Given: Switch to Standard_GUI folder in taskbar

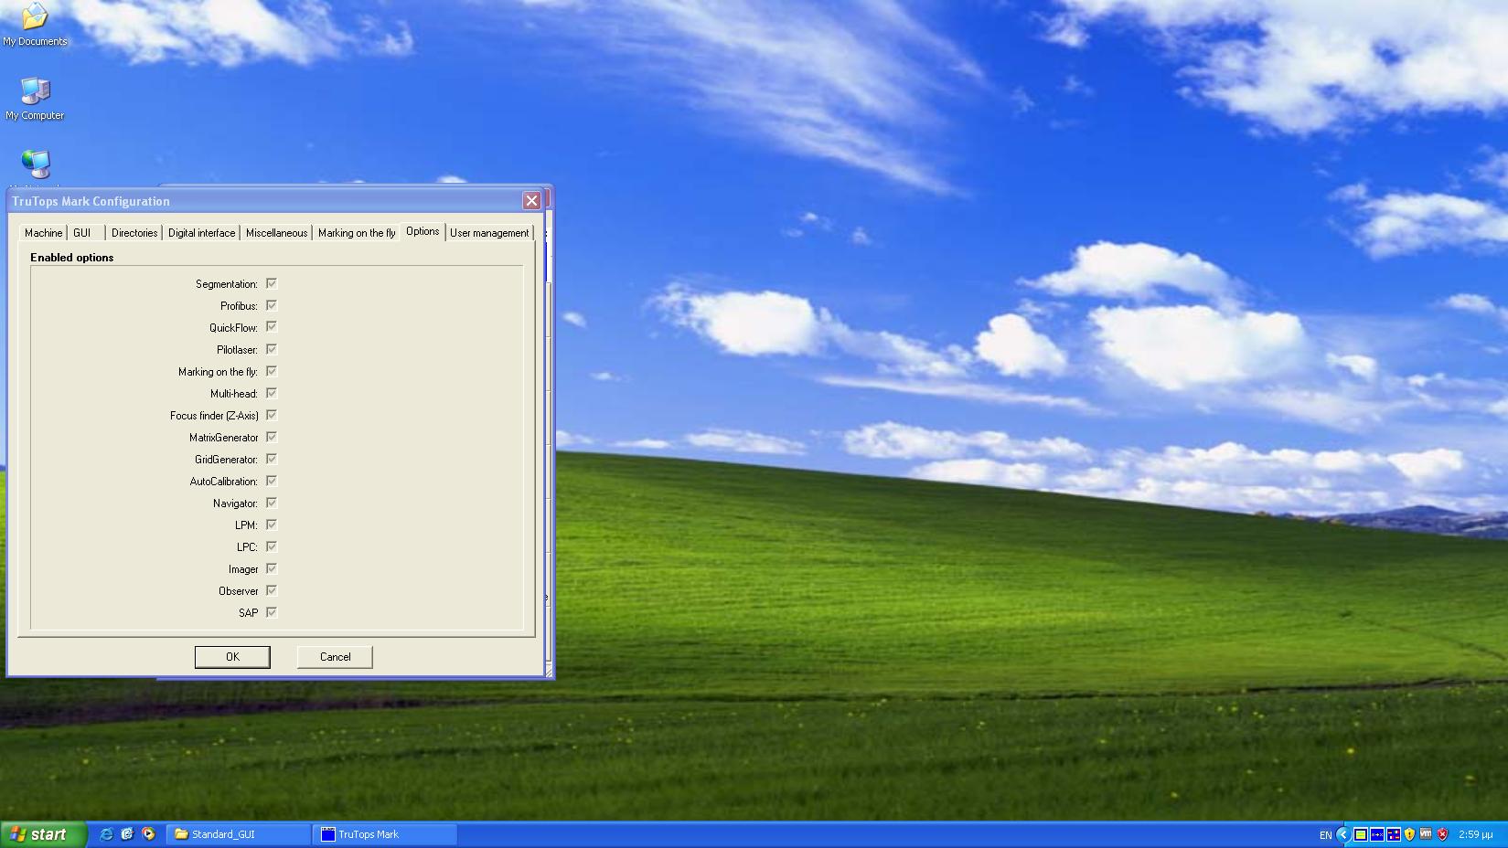Looking at the screenshot, I should click(240, 834).
